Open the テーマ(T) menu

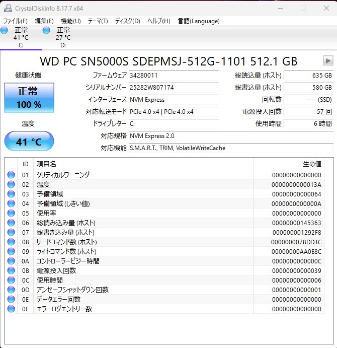98,21
